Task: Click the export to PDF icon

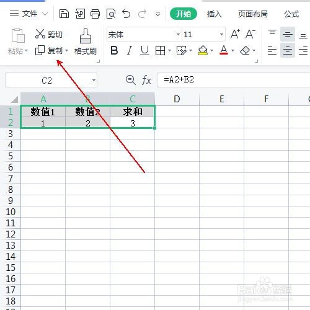Action: (x=80, y=14)
